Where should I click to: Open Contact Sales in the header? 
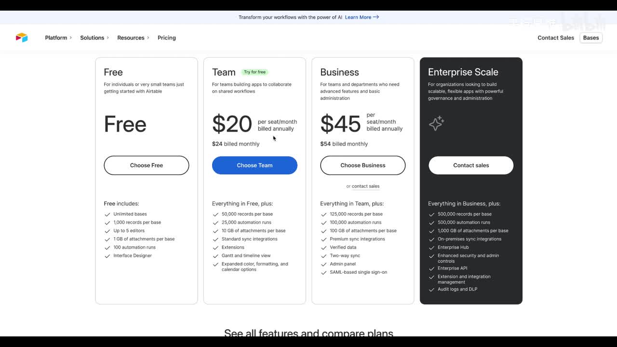tap(556, 38)
